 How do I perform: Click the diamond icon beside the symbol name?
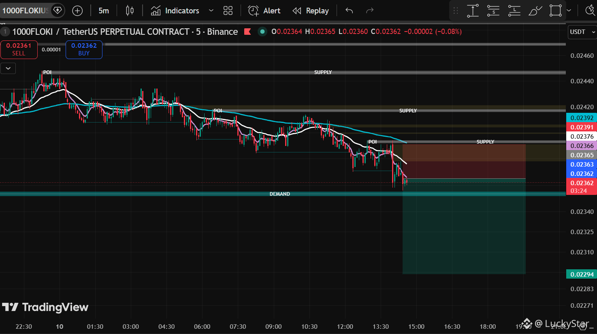coord(58,10)
